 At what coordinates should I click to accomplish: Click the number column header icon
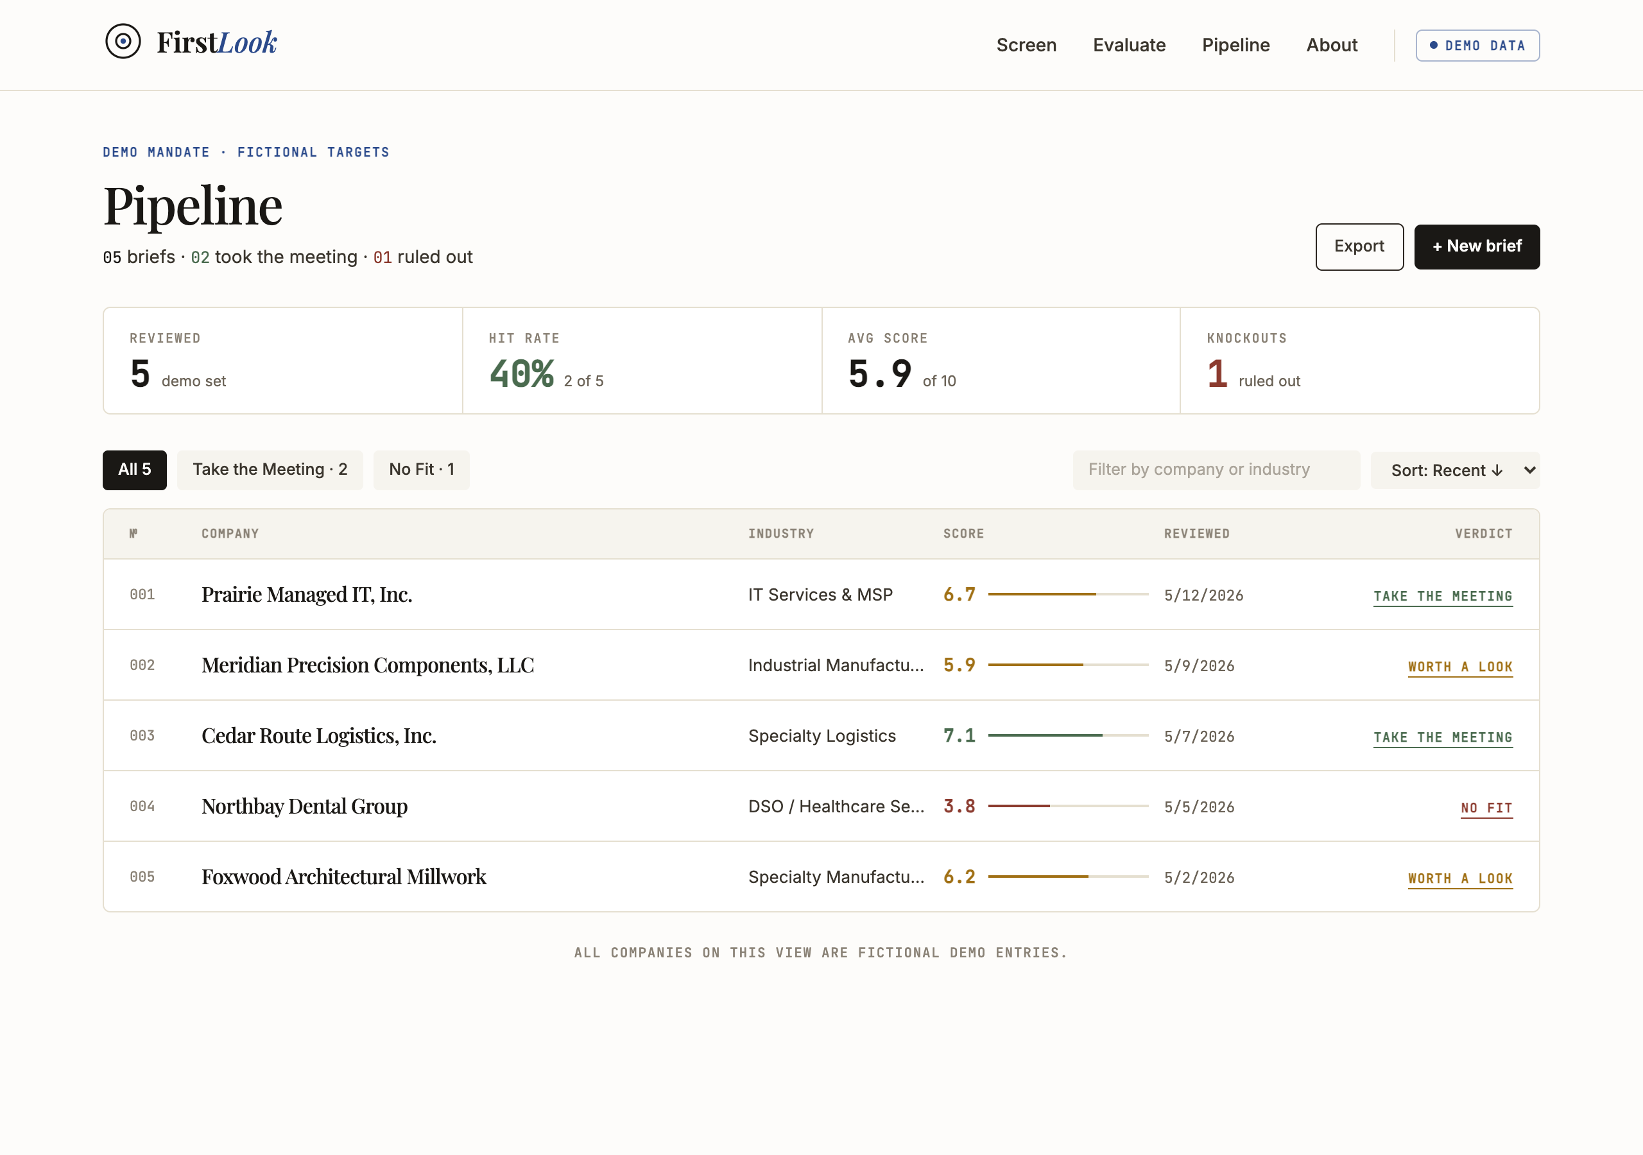pos(134,533)
